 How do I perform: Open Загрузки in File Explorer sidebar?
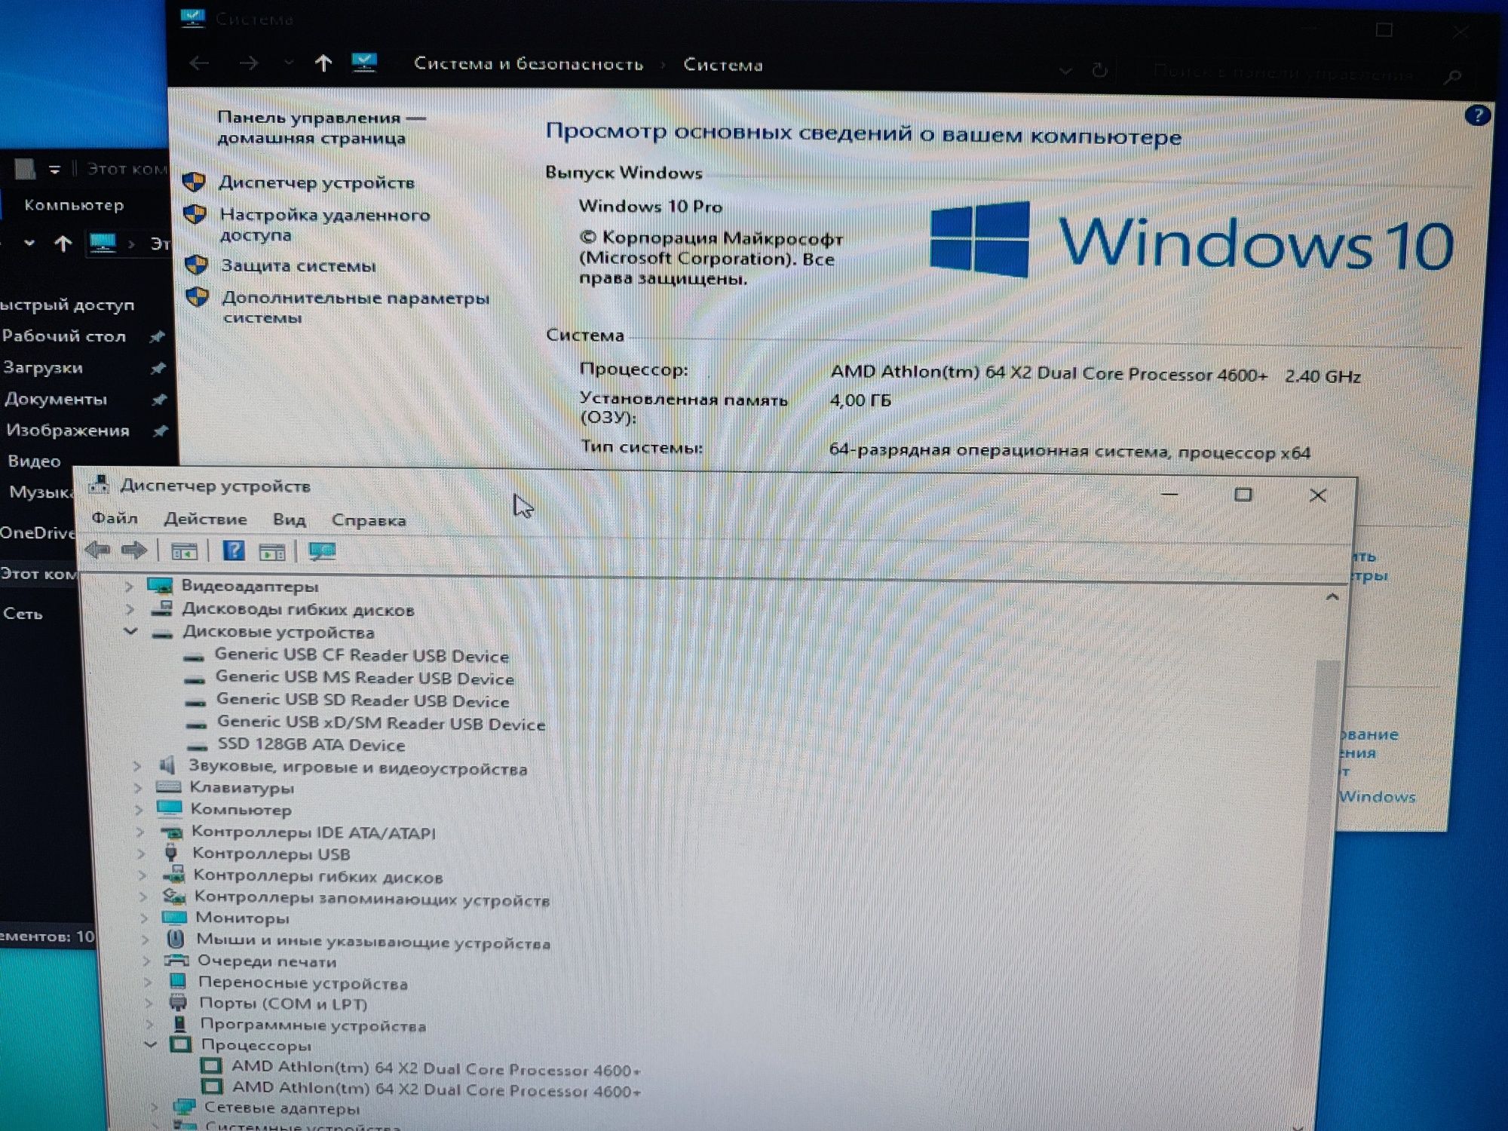pos(43,368)
